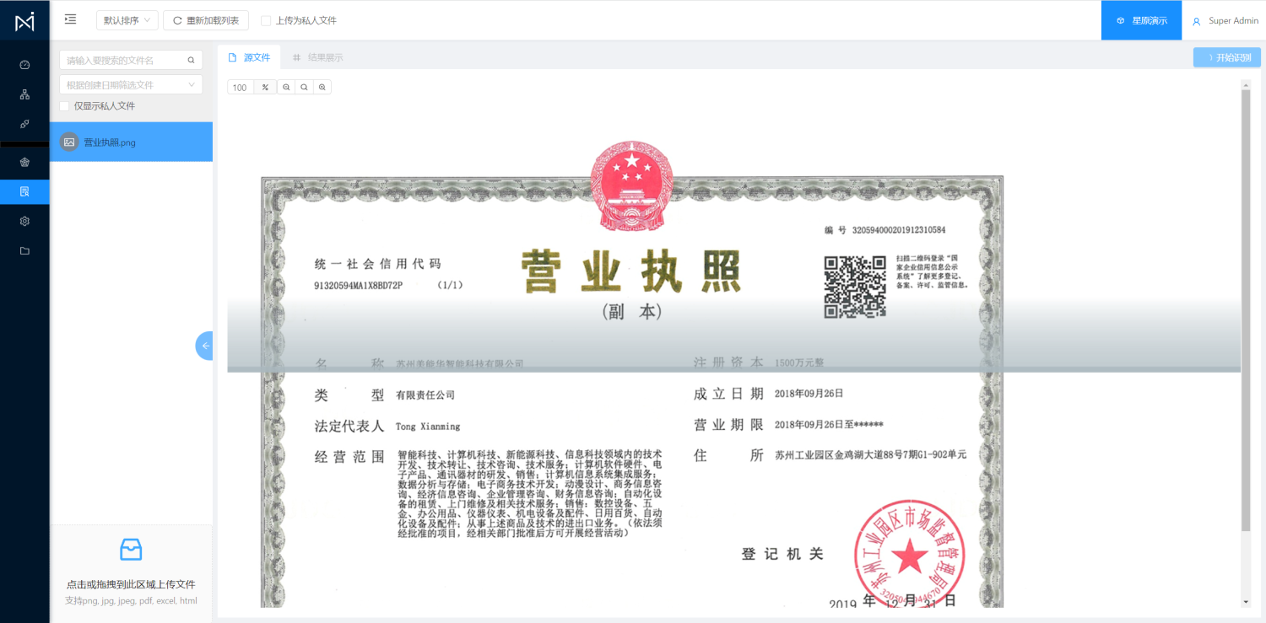Viewport: 1266px width, 623px height.
Task: Click the 点击或拖拽到此区域上传文件 upload area
Action: point(131,573)
